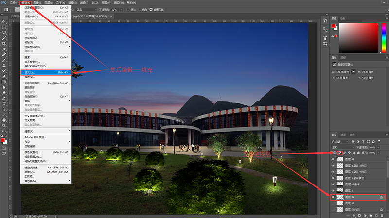Hide layer 图层 51 using eye icon
This screenshot has width=389, height=218.
333,198
